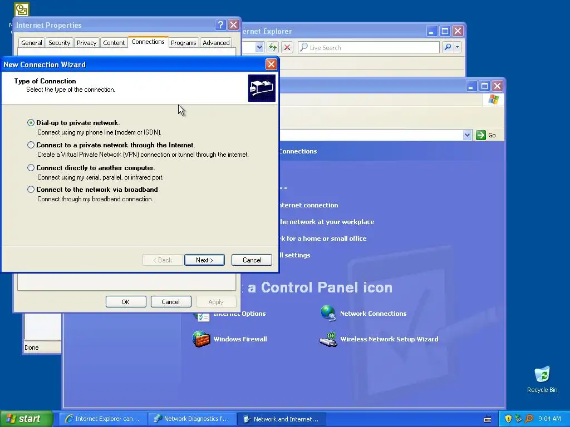Open the Windows Firewall brick icon
This screenshot has height=427, width=570.
click(x=201, y=339)
